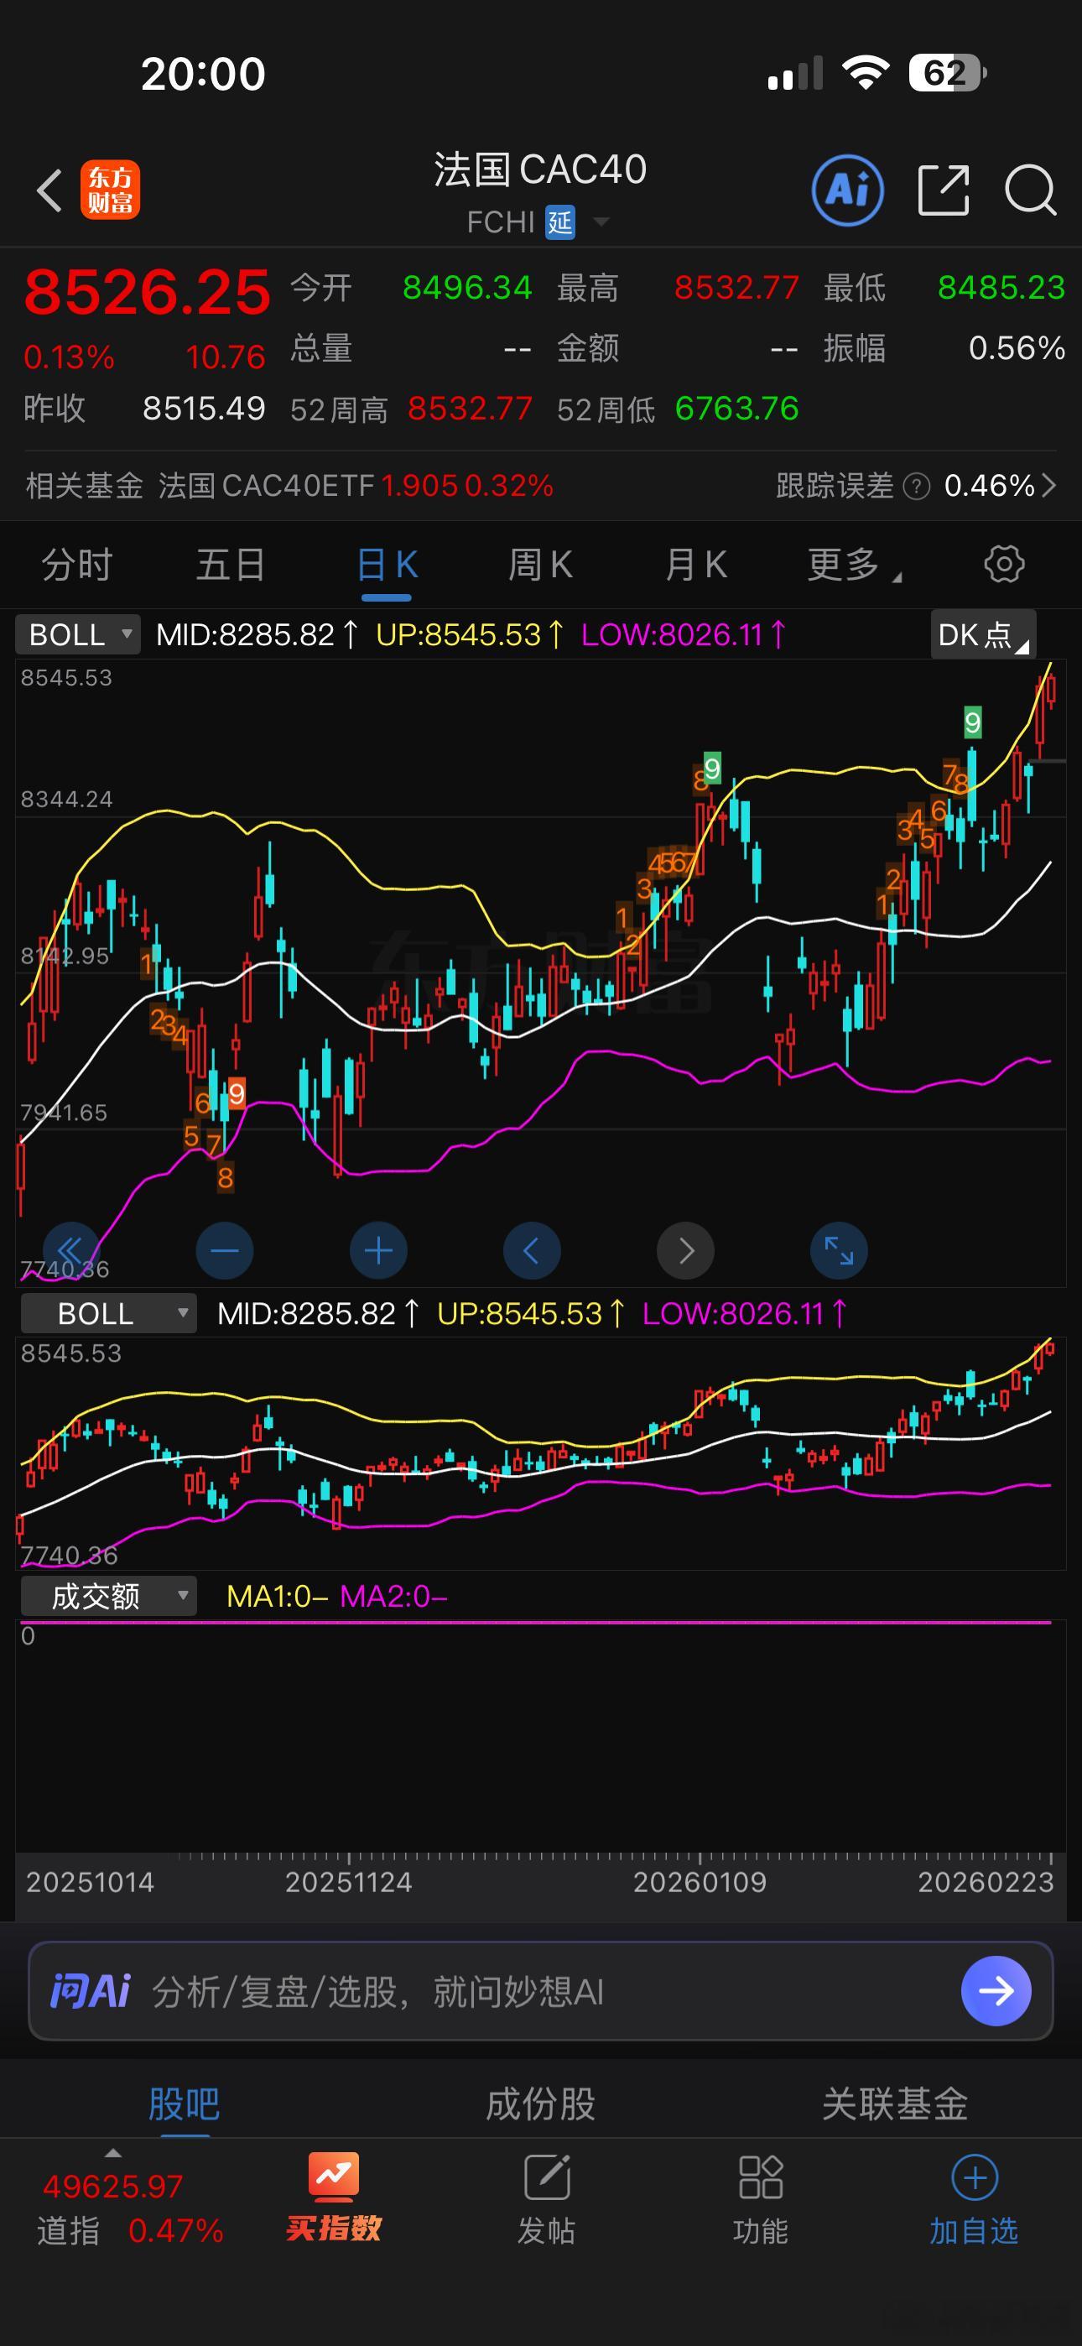Tap the 今开 value 8496.34

pyautogui.click(x=467, y=288)
